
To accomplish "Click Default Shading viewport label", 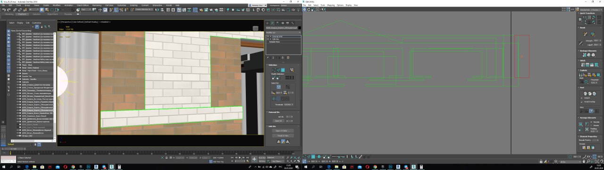I will [x=91, y=22].
